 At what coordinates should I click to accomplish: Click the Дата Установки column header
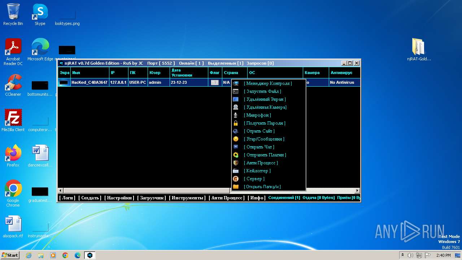(189, 73)
